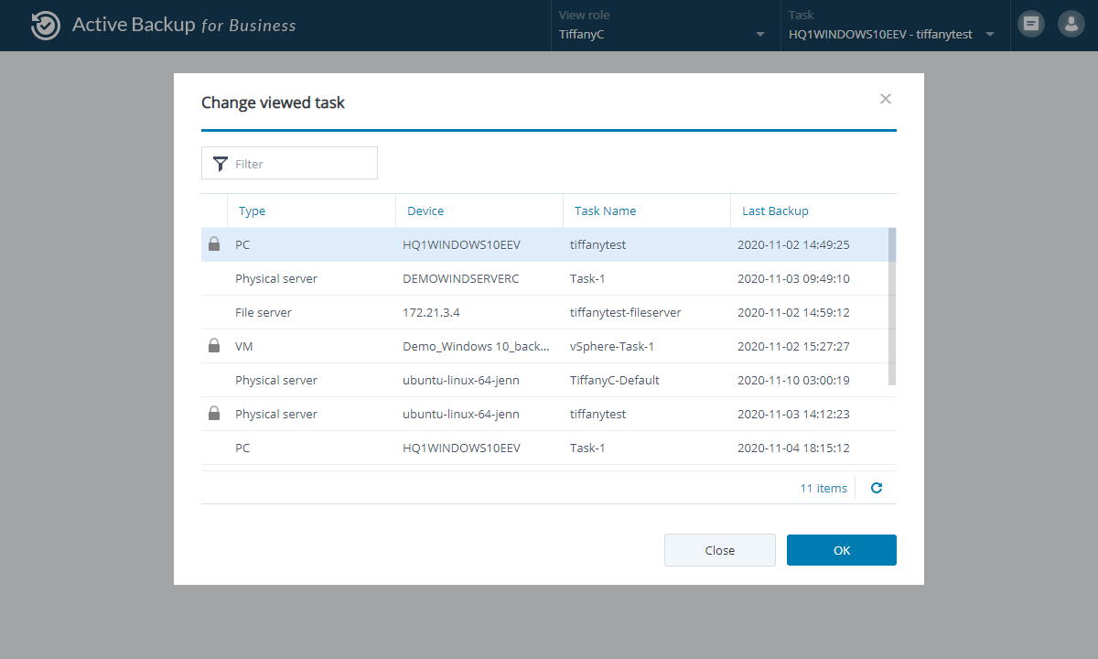
Task: Click the task list vertical scrollbar
Action: (892, 307)
